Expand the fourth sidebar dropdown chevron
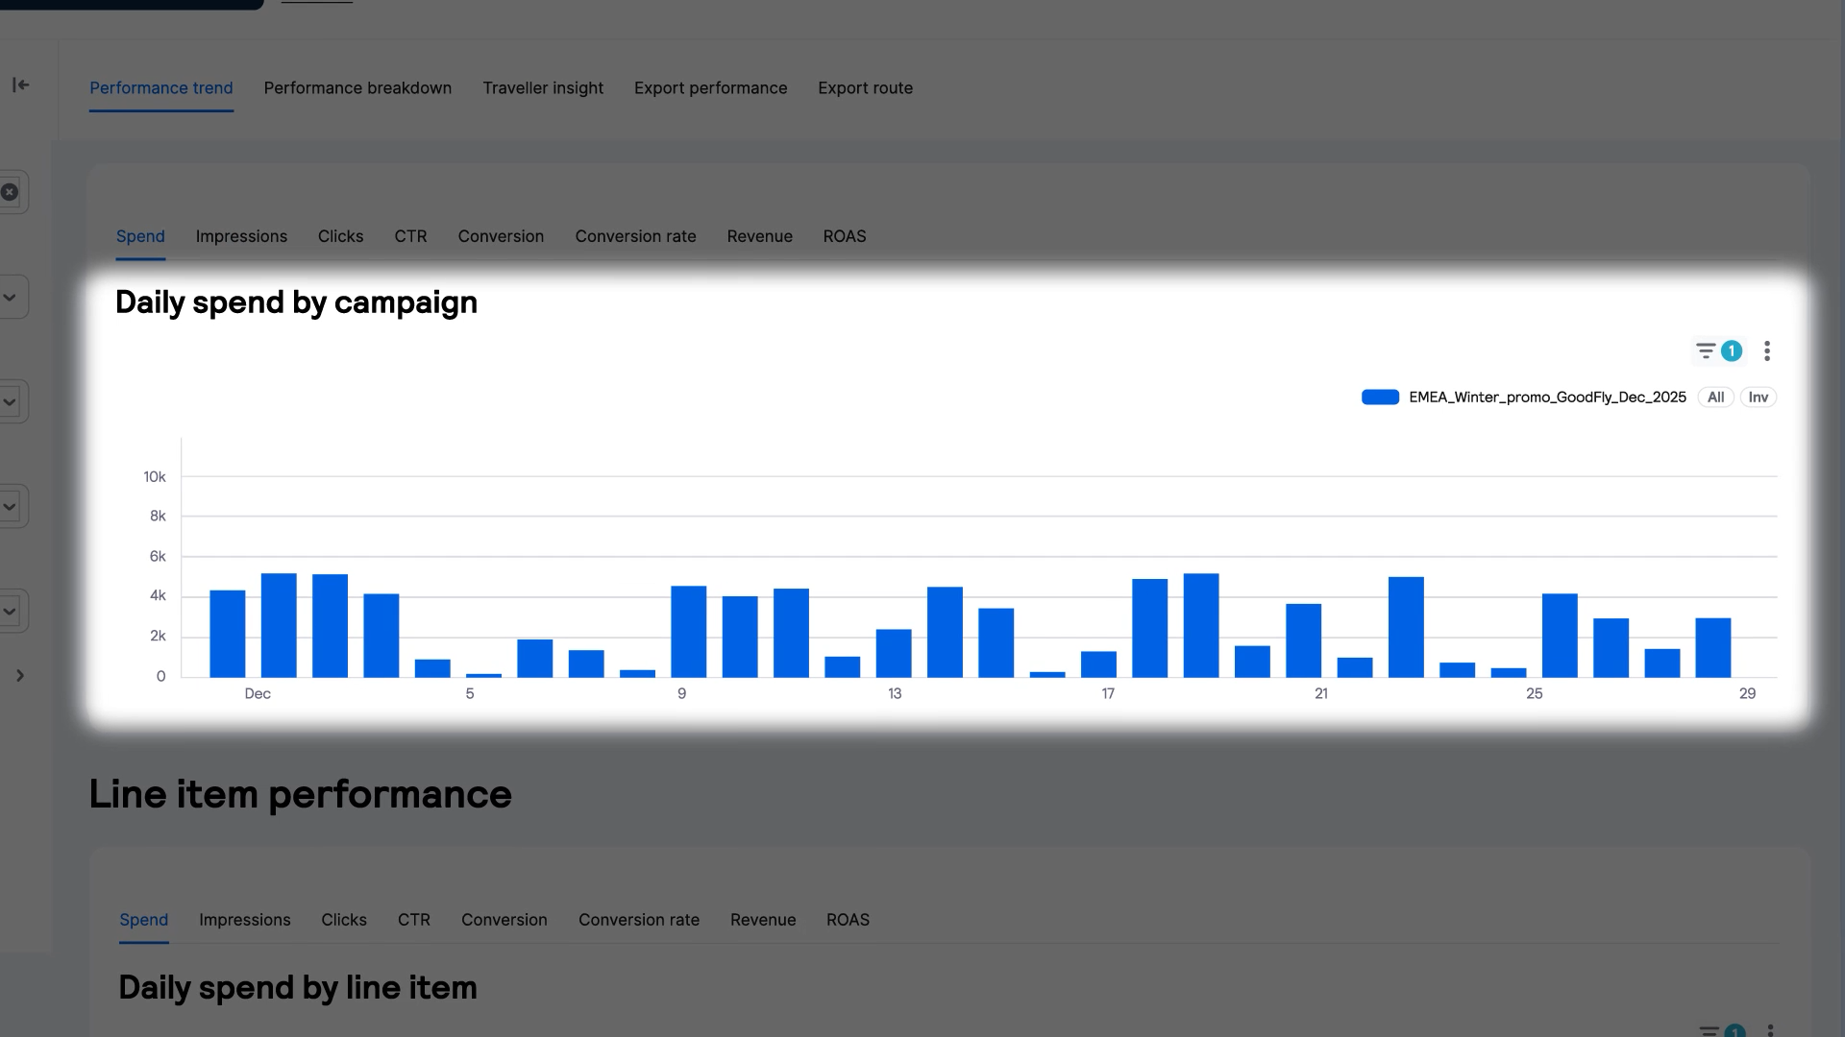Image resolution: width=1845 pixels, height=1037 pixels. [10, 612]
